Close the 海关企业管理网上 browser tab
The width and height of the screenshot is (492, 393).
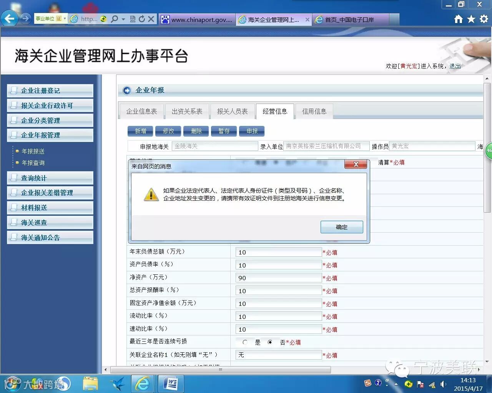(x=307, y=20)
